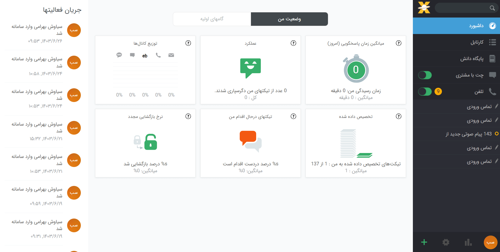Click the knowledge base book icon
Screen dimensions: 500x252
[492, 59]
